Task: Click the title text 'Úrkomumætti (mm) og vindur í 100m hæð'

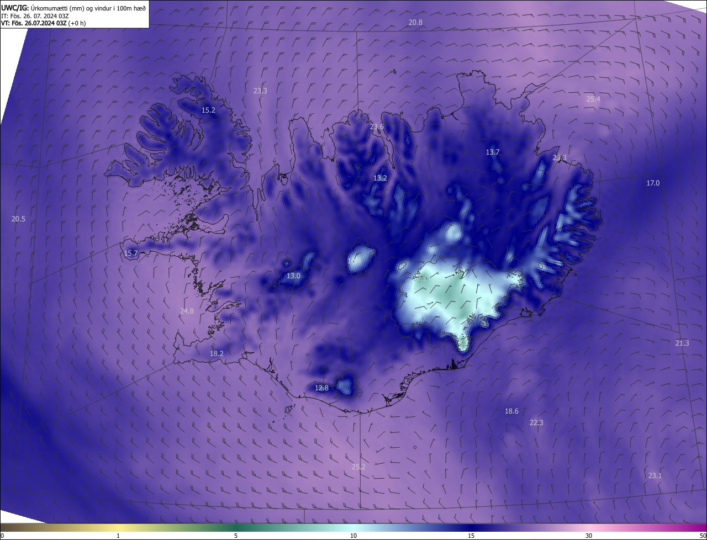Action: (88, 8)
